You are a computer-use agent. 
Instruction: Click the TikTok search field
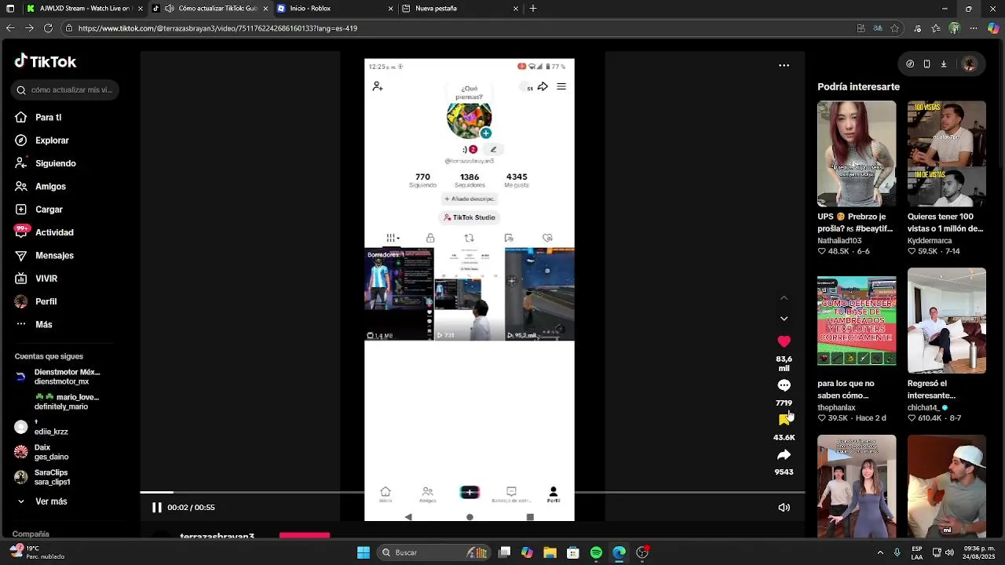point(65,89)
